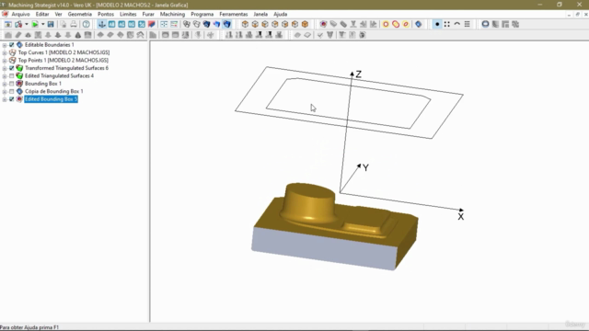589x331 pixels.
Task: Open the Geometria menu
Action: [80, 15]
